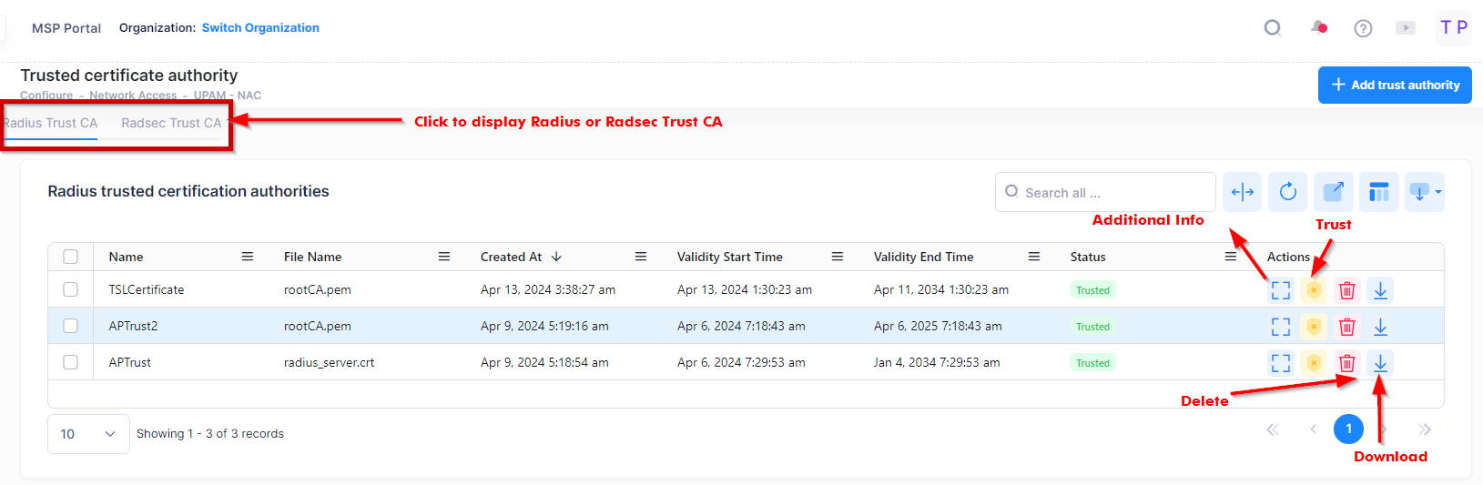Show additional info for APTrust2
1483x485 pixels.
click(1281, 327)
